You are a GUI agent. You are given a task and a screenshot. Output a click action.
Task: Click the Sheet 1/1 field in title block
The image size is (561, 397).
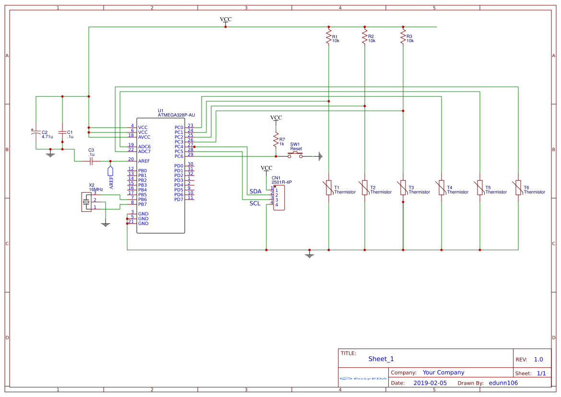tap(531, 373)
